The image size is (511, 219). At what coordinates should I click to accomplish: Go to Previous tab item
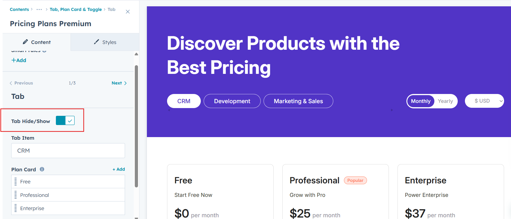click(21, 83)
